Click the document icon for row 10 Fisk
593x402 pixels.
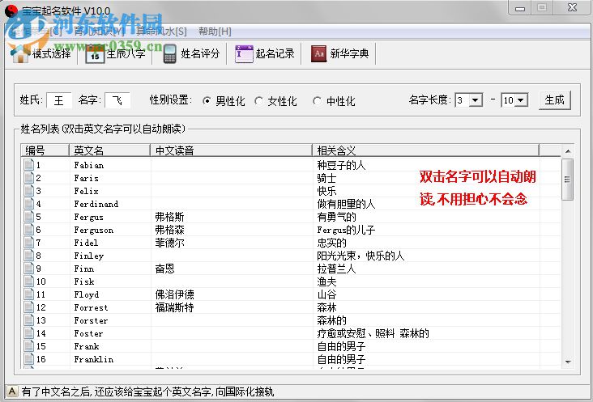tap(28, 281)
